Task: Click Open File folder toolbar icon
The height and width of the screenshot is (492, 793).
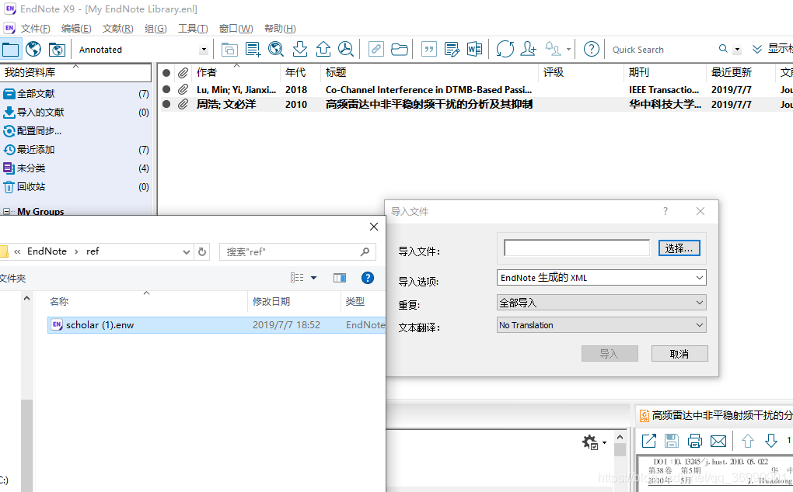Action: tap(399, 50)
